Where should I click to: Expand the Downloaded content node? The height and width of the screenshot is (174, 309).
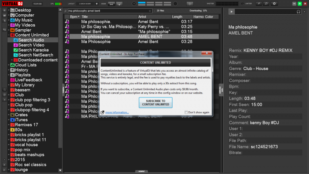12,60
